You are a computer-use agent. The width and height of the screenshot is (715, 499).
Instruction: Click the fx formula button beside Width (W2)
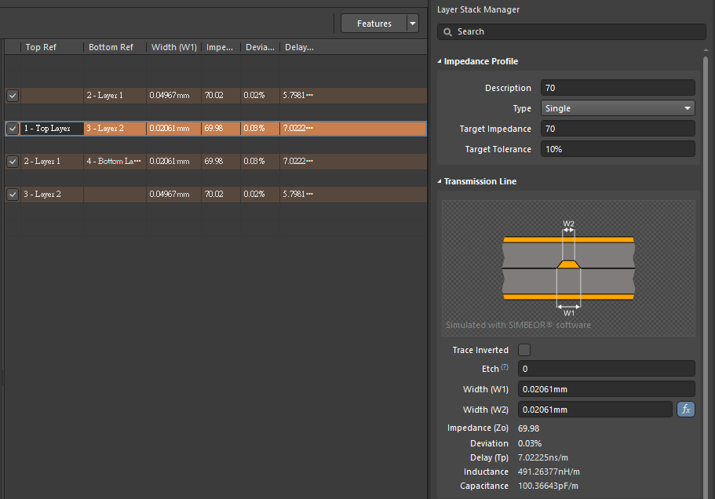[685, 410]
